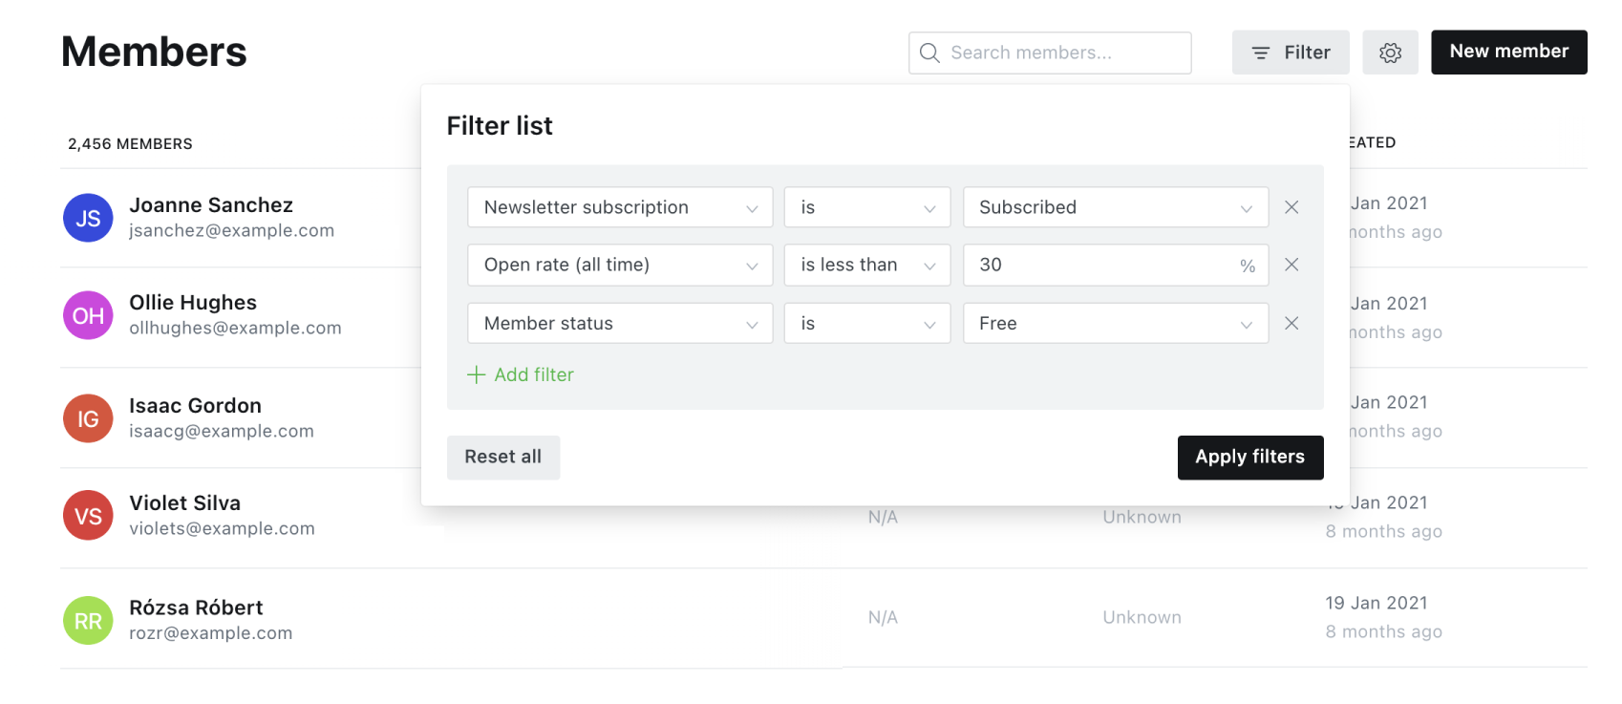Click the Add filter plus icon
1622x704 pixels.
[x=476, y=374]
